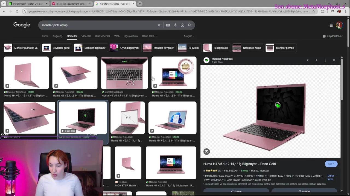
Task: Open the large pink laptop preview image
Action: (270, 111)
